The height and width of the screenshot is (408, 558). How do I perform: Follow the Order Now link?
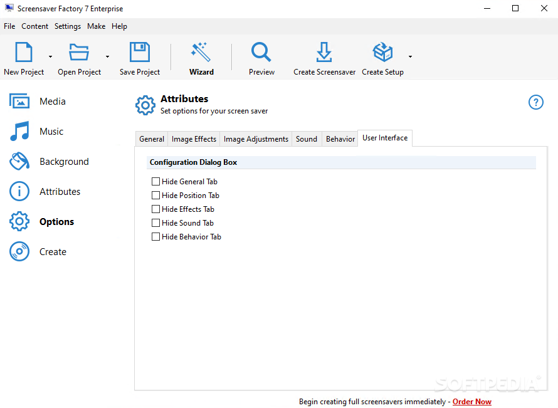click(x=472, y=402)
